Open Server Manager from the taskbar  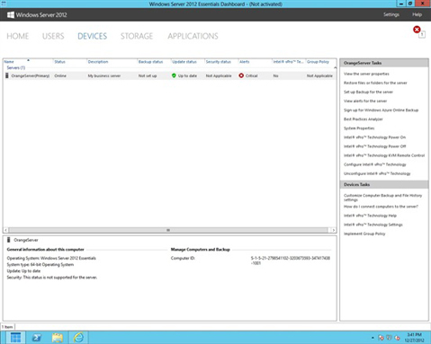coord(15,338)
